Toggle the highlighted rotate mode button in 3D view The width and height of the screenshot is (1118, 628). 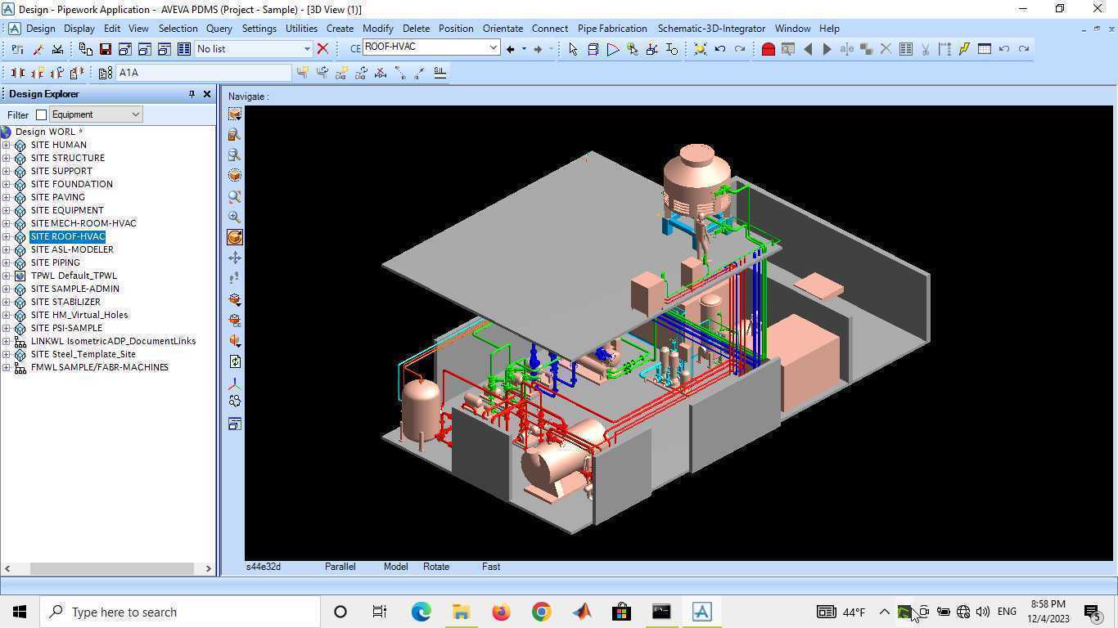point(235,237)
